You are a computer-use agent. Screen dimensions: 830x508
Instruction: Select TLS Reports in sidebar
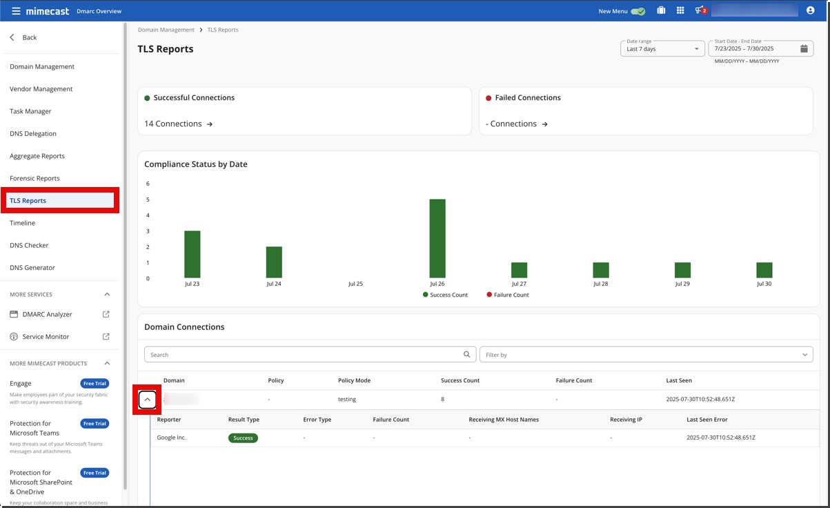click(60, 201)
